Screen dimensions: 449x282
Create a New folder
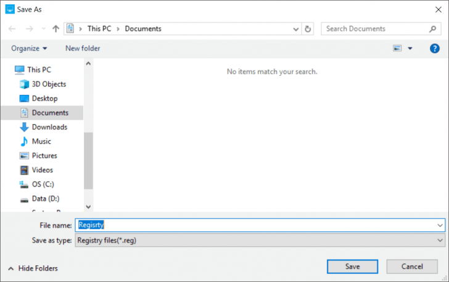coord(83,48)
